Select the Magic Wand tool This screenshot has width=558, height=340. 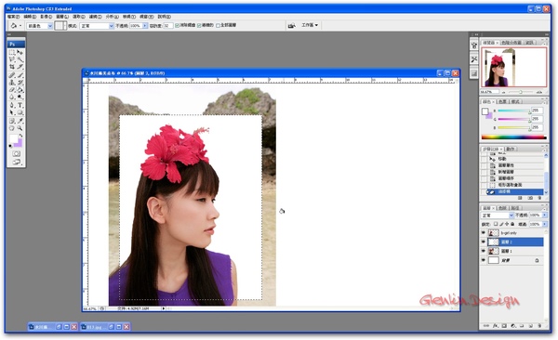(20, 59)
